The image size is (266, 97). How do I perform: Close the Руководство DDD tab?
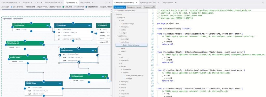pos(158,3)
